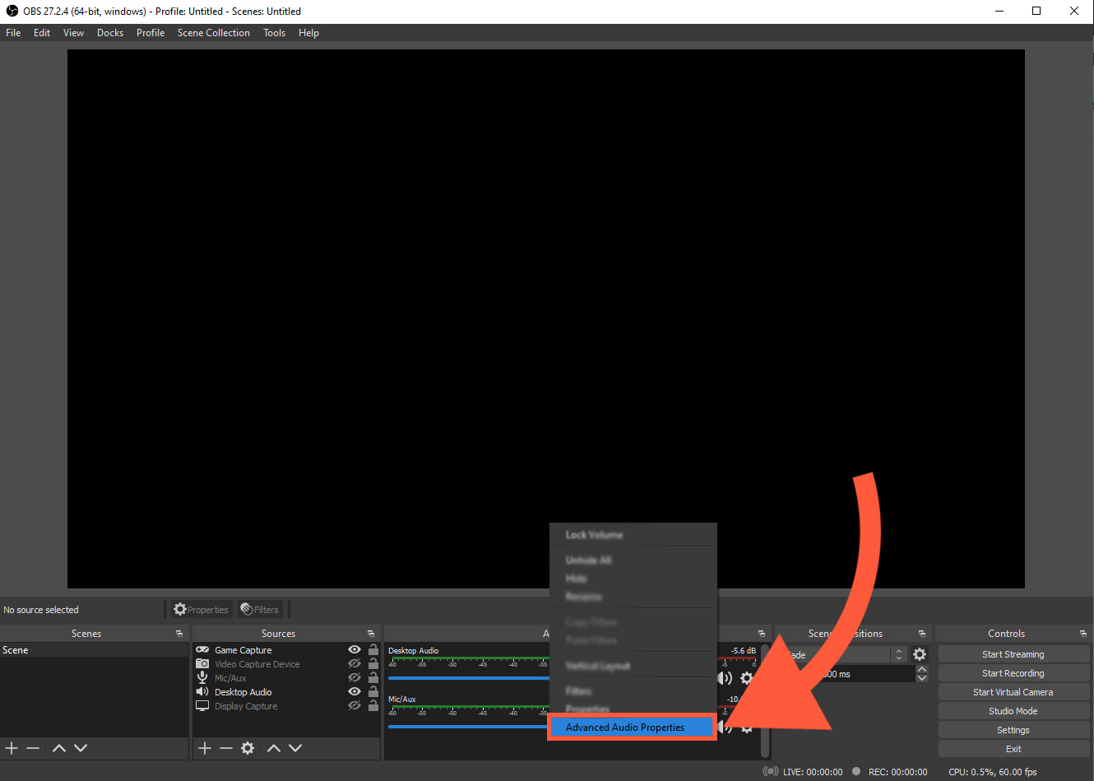
Task: Hide the Game Capture source
Action: pos(355,650)
